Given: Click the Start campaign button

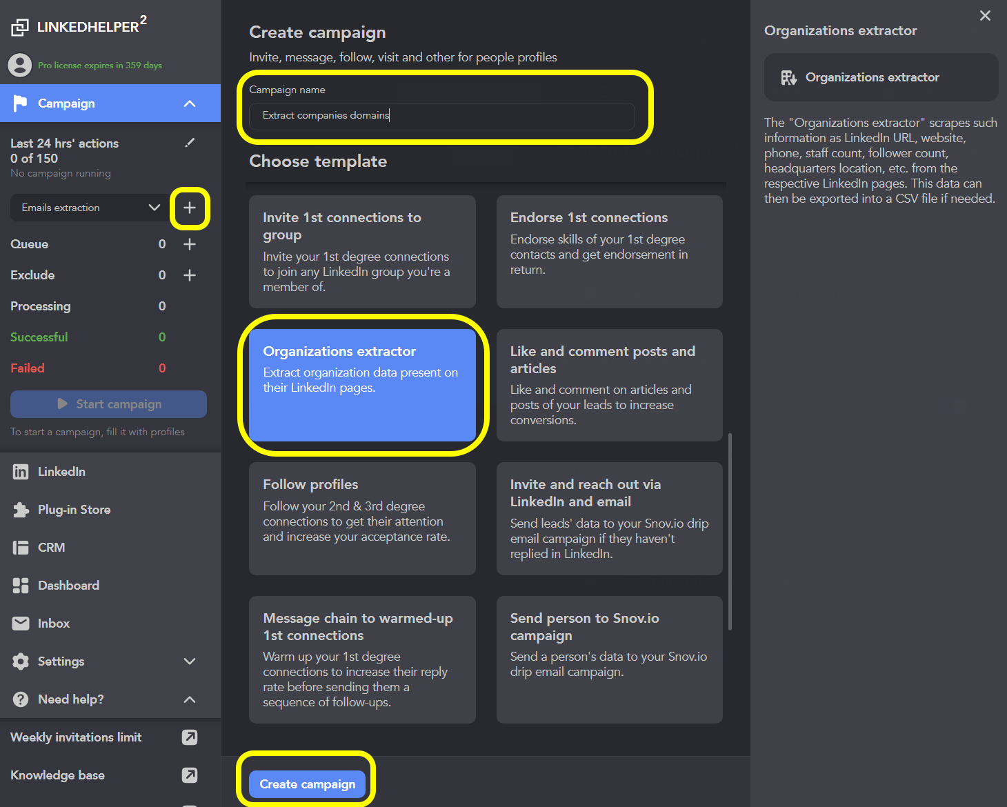Looking at the screenshot, I should (108, 404).
